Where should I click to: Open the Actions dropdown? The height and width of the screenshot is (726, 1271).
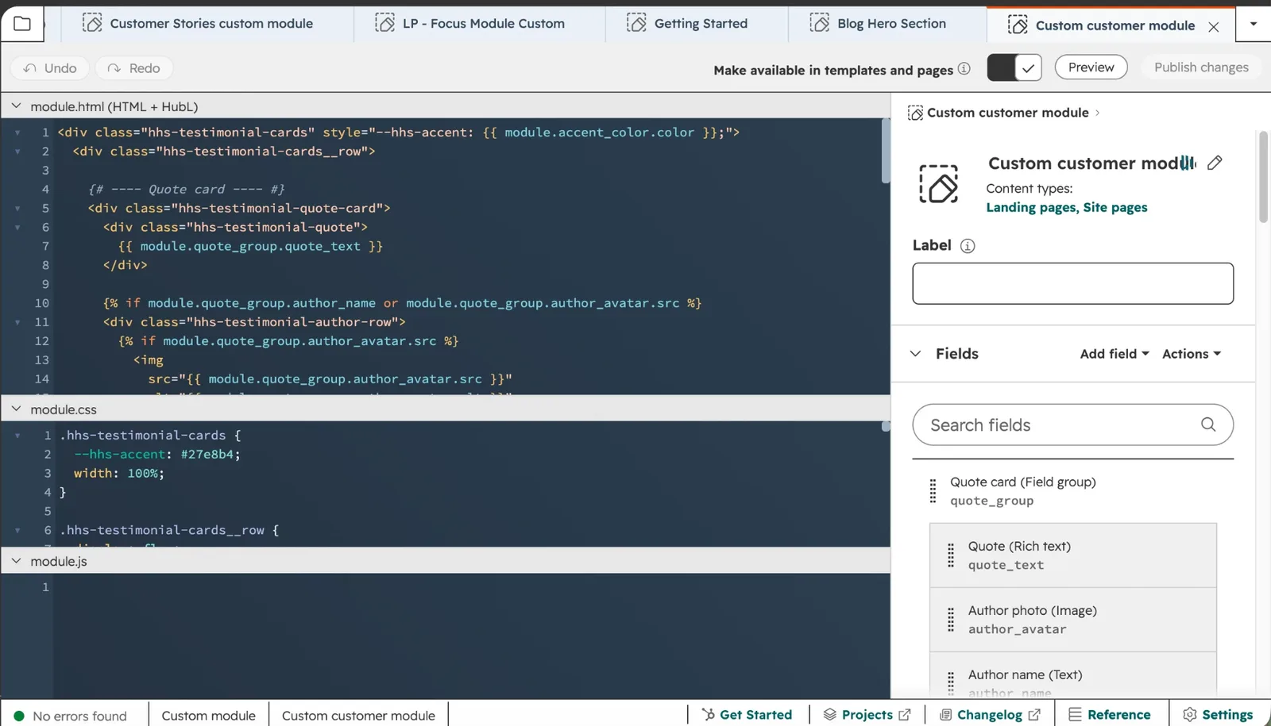point(1192,354)
